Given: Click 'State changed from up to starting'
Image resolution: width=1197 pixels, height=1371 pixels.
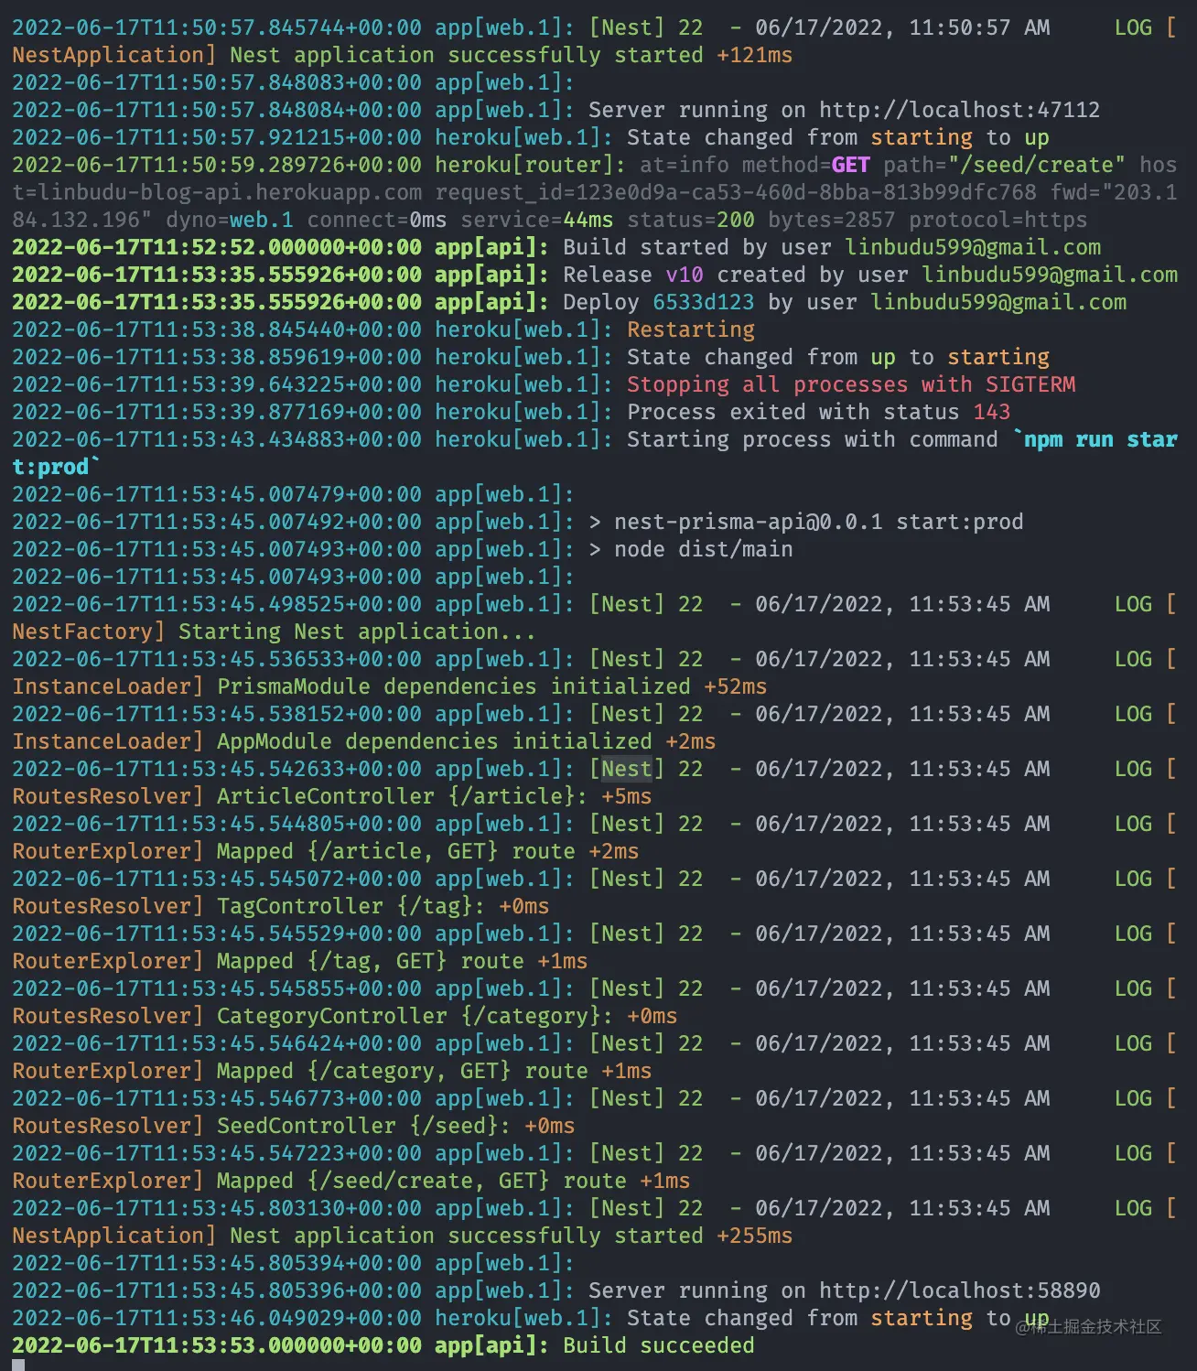Looking at the screenshot, I should tap(838, 357).
